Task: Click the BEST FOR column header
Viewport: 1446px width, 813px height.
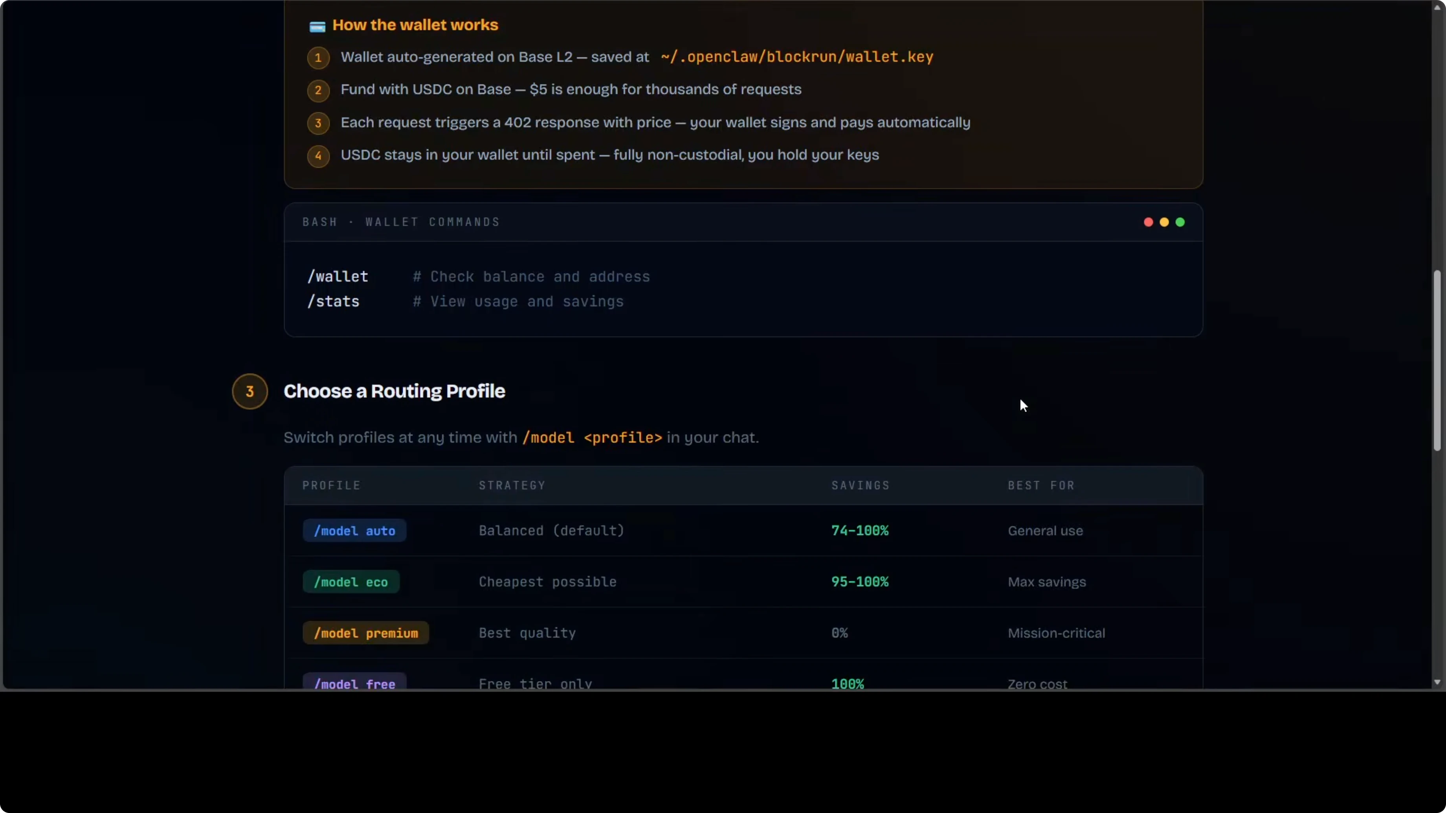Action: 1041,485
